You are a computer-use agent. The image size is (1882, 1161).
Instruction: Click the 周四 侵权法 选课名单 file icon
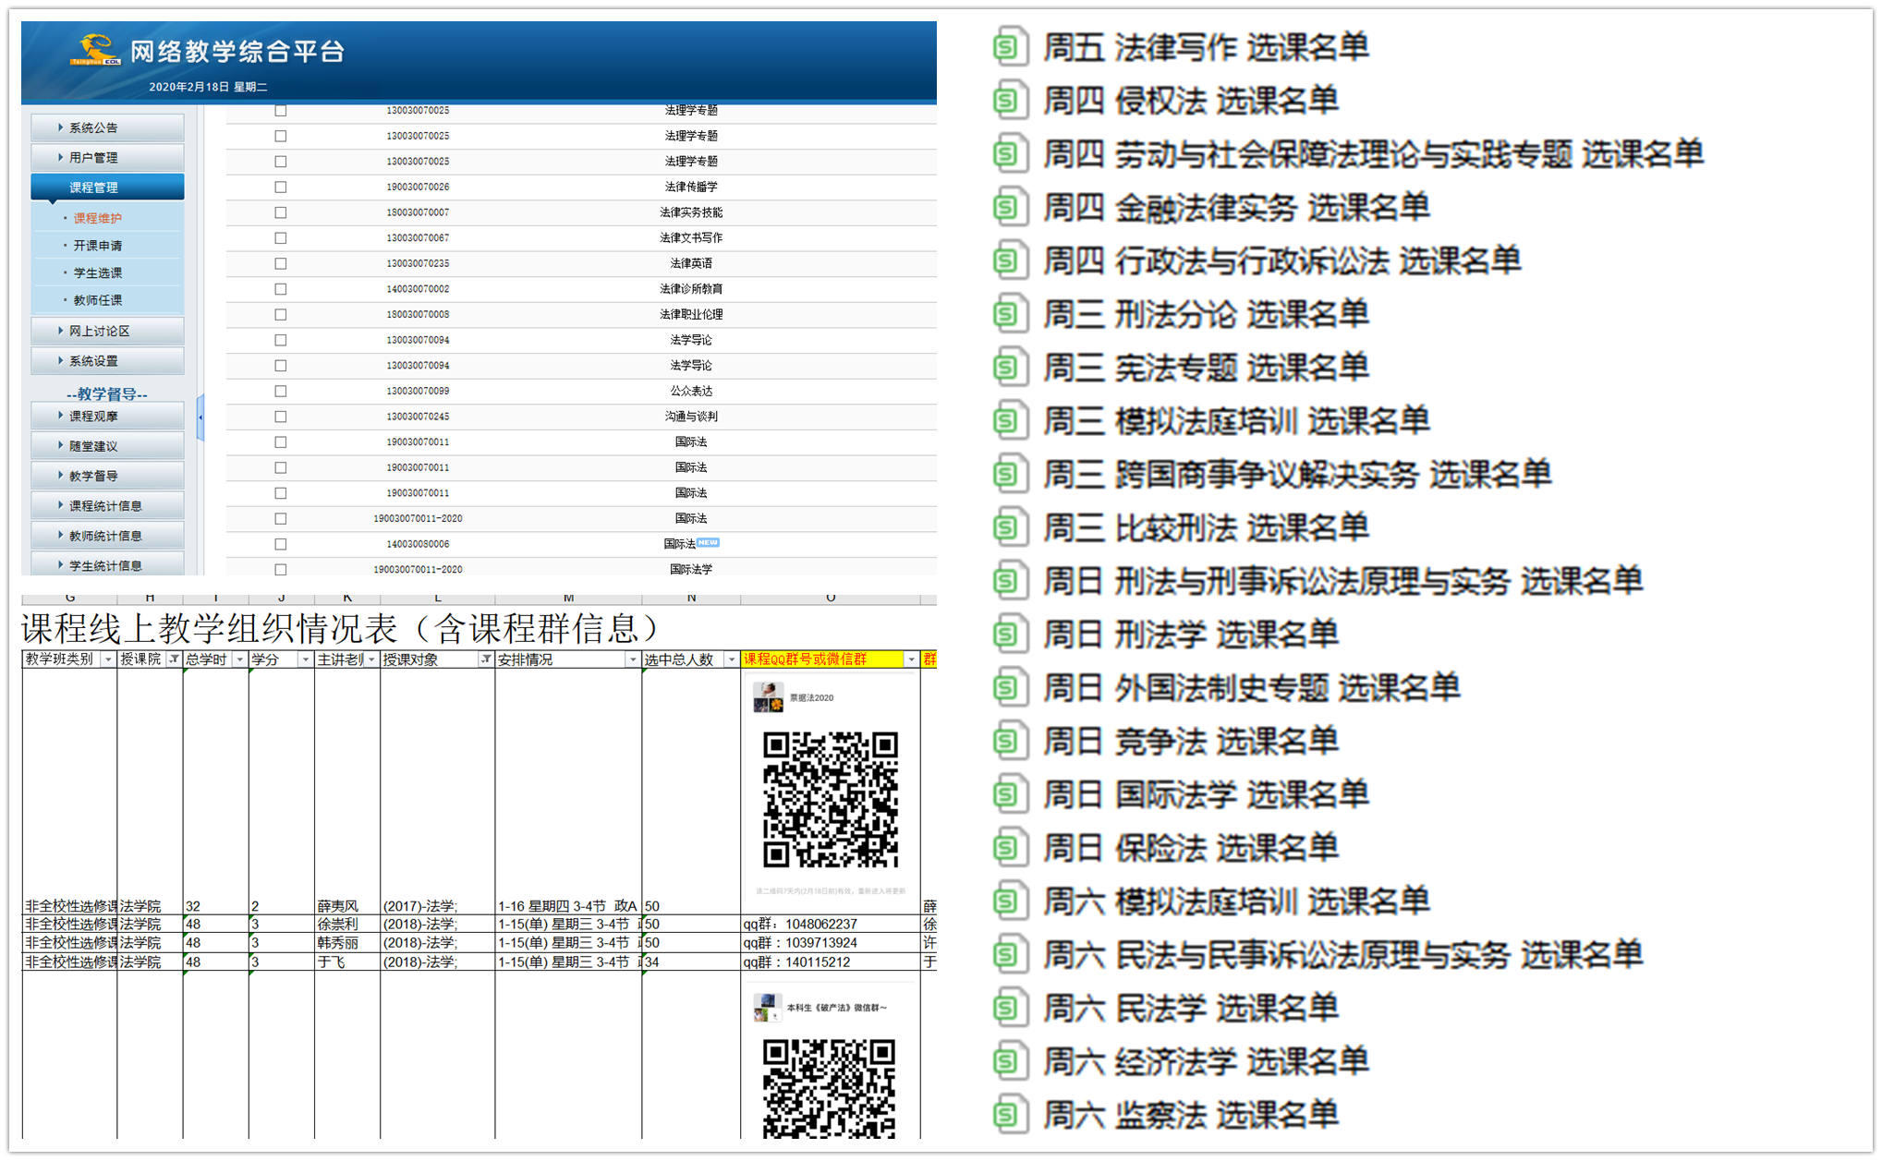pos(1010,100)
